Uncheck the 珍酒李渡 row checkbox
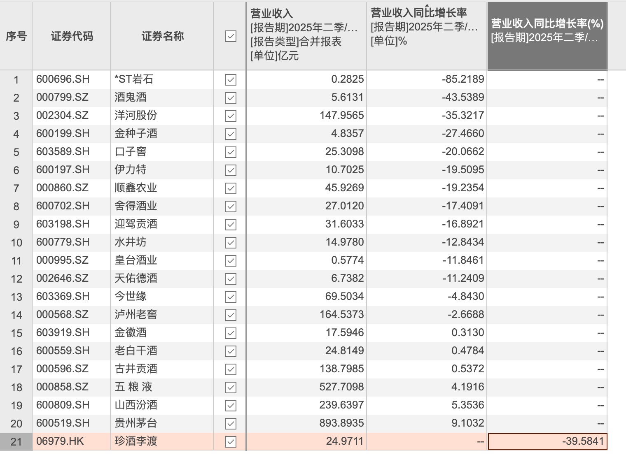The height and width of the screenshot is (455, 626). tap(231, 441)
